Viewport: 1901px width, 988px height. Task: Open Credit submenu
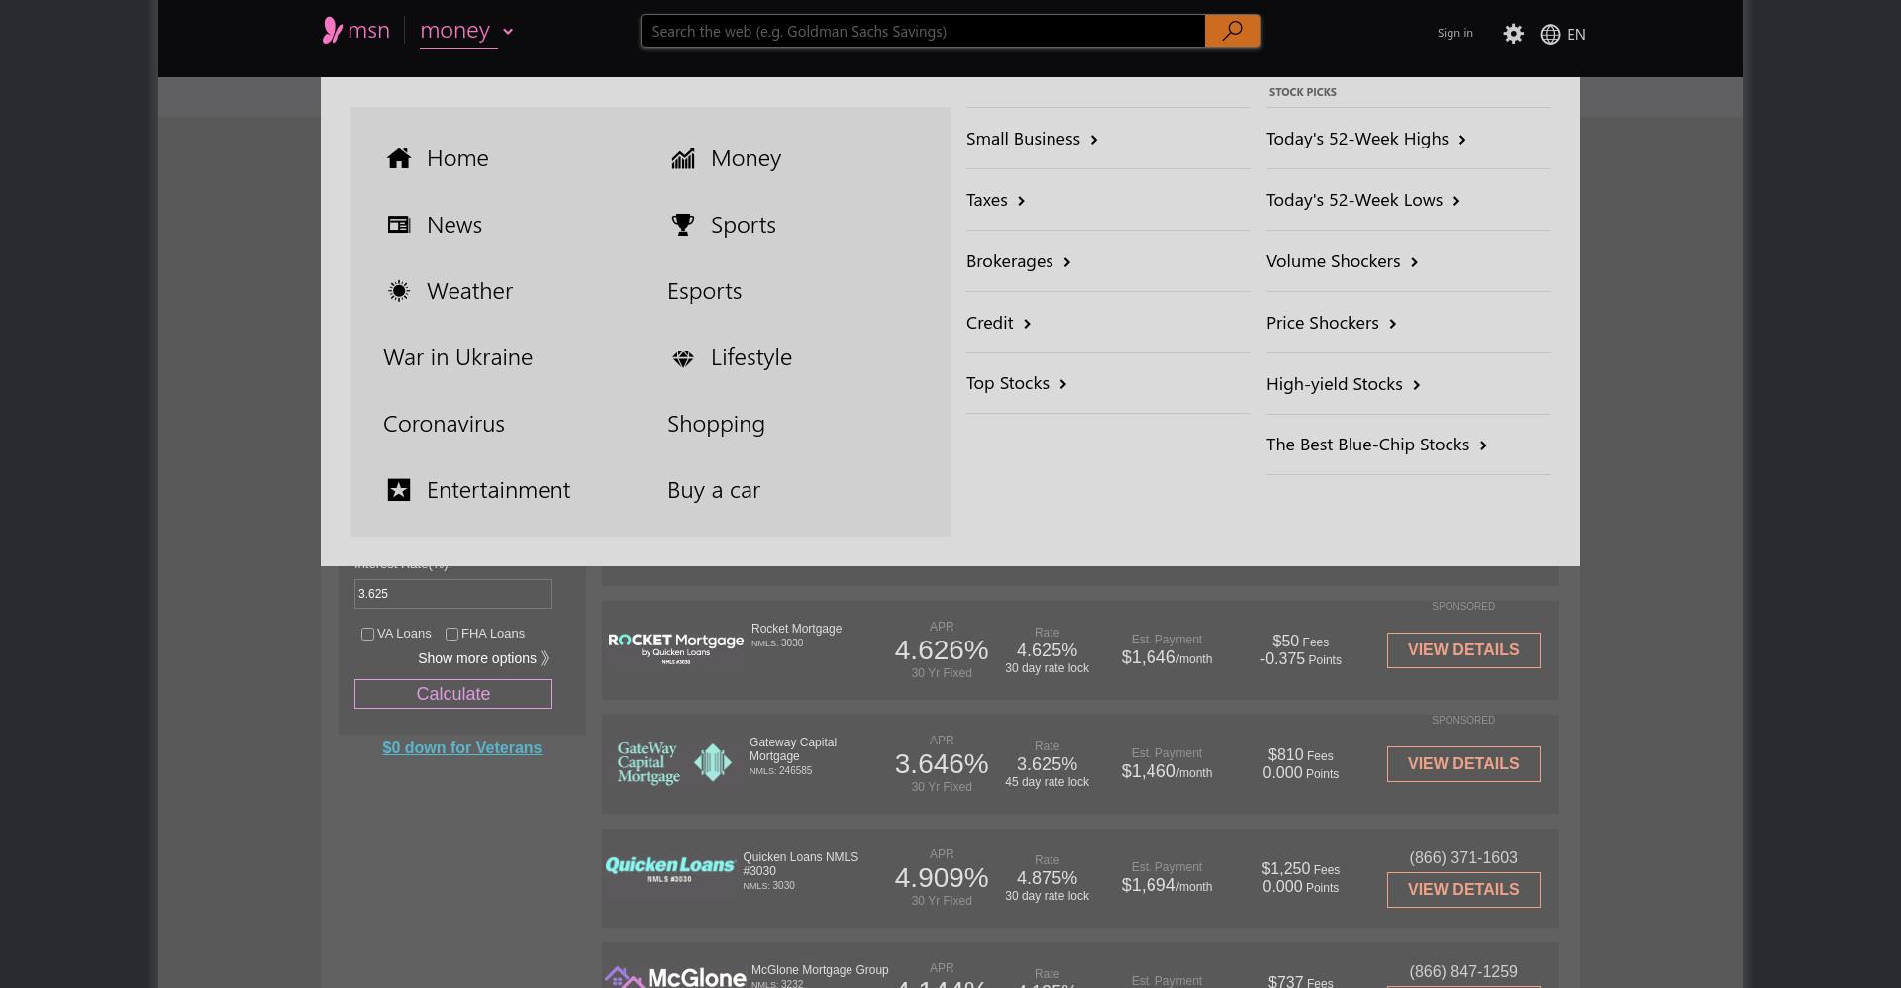(x=999, y=323)
